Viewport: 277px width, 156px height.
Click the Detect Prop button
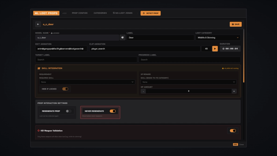pos(151,13)
